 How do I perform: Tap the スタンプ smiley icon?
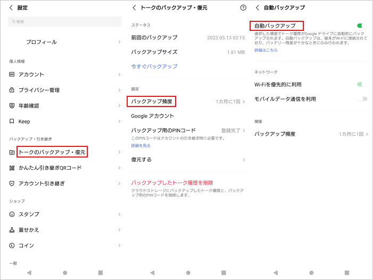[x=12, y=214]
